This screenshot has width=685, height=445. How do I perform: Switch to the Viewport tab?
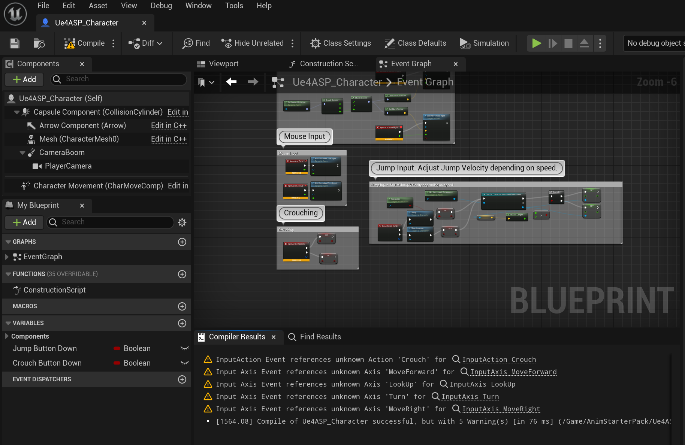pyautogui.click(x=223, y=64)
